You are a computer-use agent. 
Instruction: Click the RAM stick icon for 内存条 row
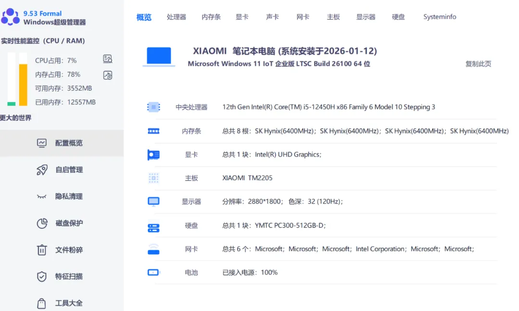(x=154, y=131)
